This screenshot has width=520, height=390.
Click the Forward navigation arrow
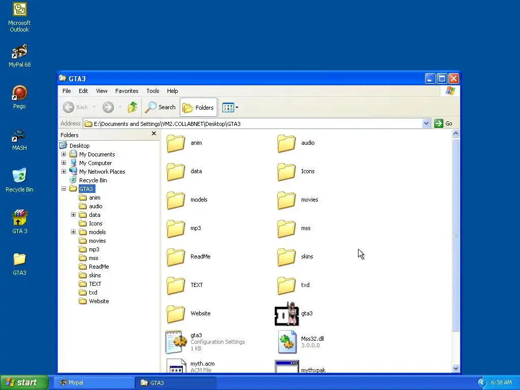pos(108,107)
